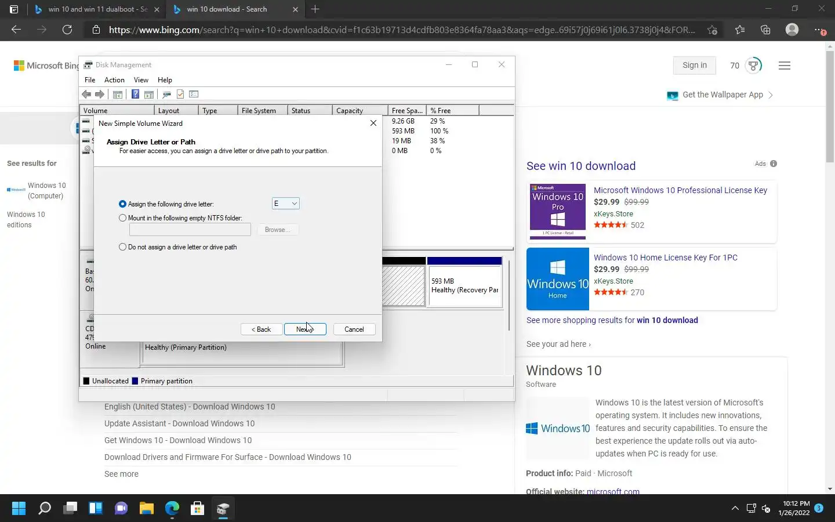Open taskbar Search magnifier
This screenshot has height=522, width=835.
45,509
